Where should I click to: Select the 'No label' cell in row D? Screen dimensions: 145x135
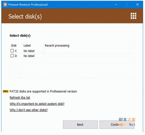29,56
